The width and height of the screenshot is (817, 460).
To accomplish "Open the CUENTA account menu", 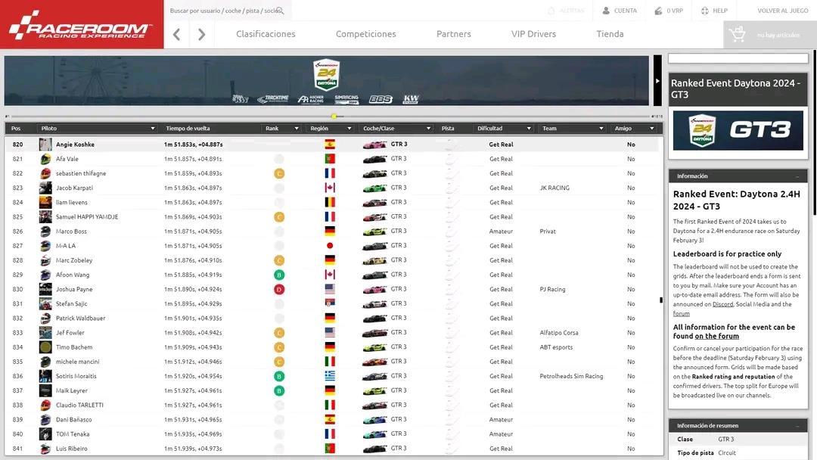I will pyautogui.click(x=619, y=11).
